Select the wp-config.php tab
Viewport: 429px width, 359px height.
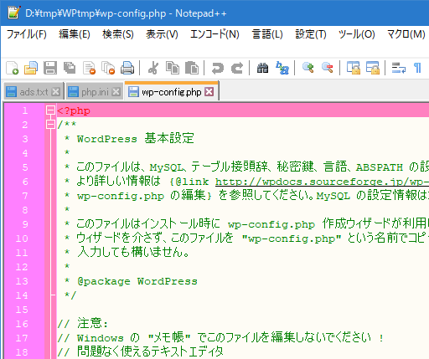(x=171, y=91)
